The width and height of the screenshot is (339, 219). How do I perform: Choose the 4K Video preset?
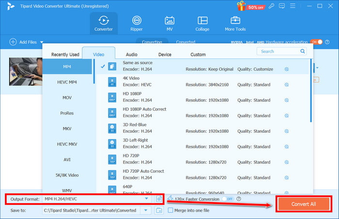(202, 82)
